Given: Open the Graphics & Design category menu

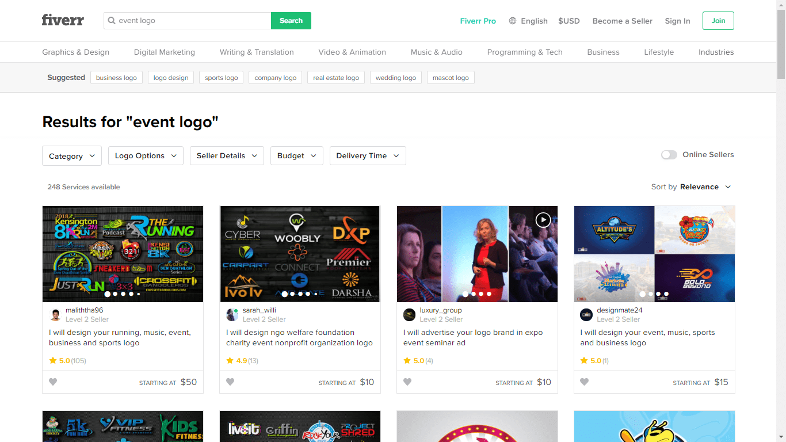Looking at the screenshot, I should [75, 52].
